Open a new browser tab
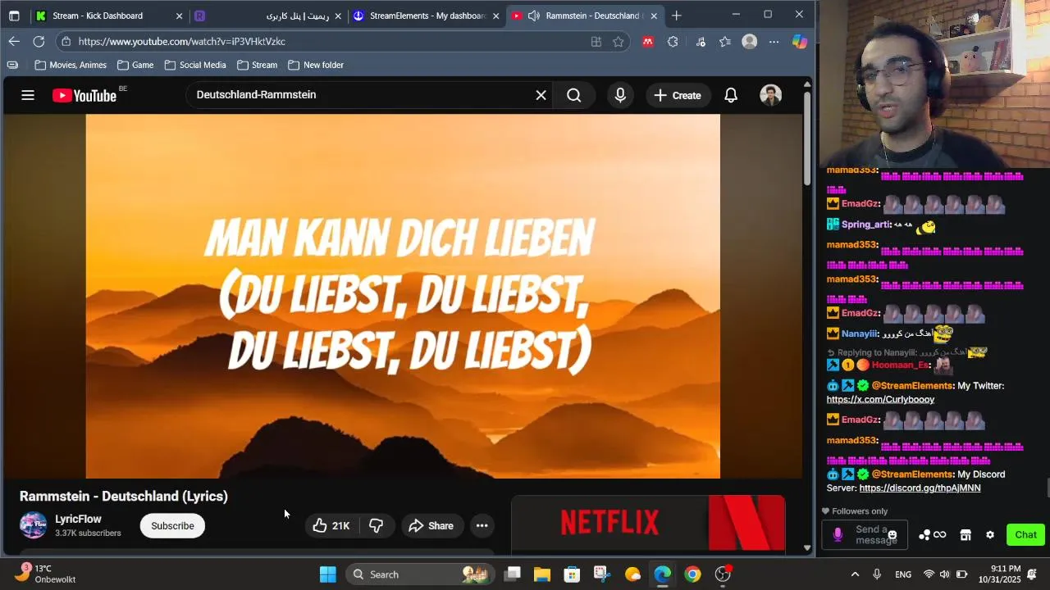1050x590 pixels. click(676, 16)
